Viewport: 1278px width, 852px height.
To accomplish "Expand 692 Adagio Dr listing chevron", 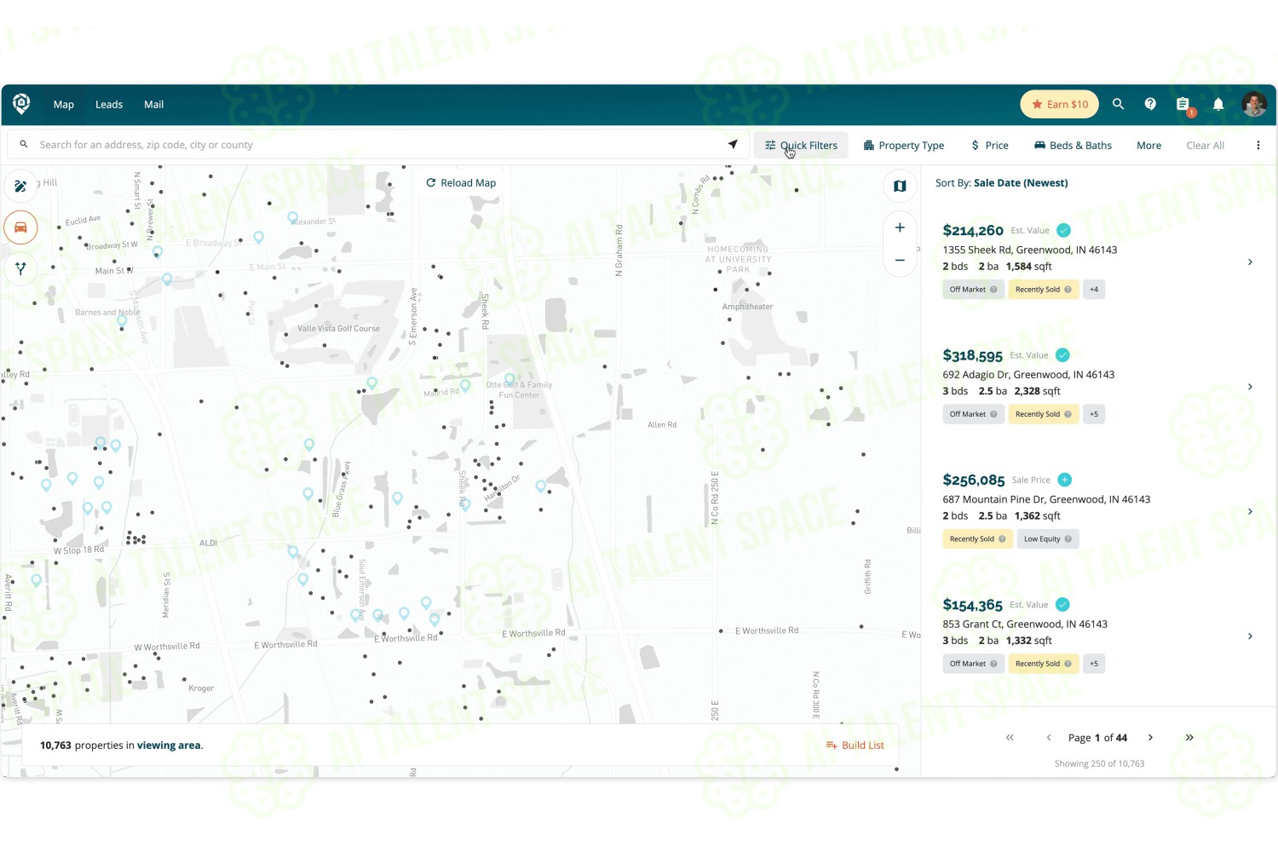I will coord(1250,387).
